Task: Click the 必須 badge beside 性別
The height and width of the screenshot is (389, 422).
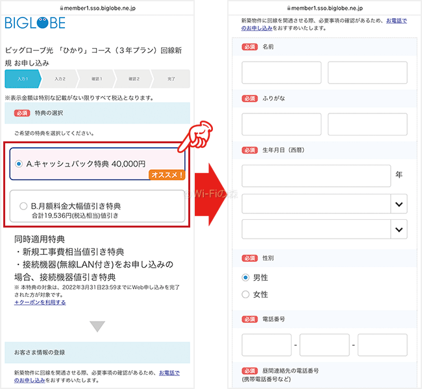Action: click(249, 258)
